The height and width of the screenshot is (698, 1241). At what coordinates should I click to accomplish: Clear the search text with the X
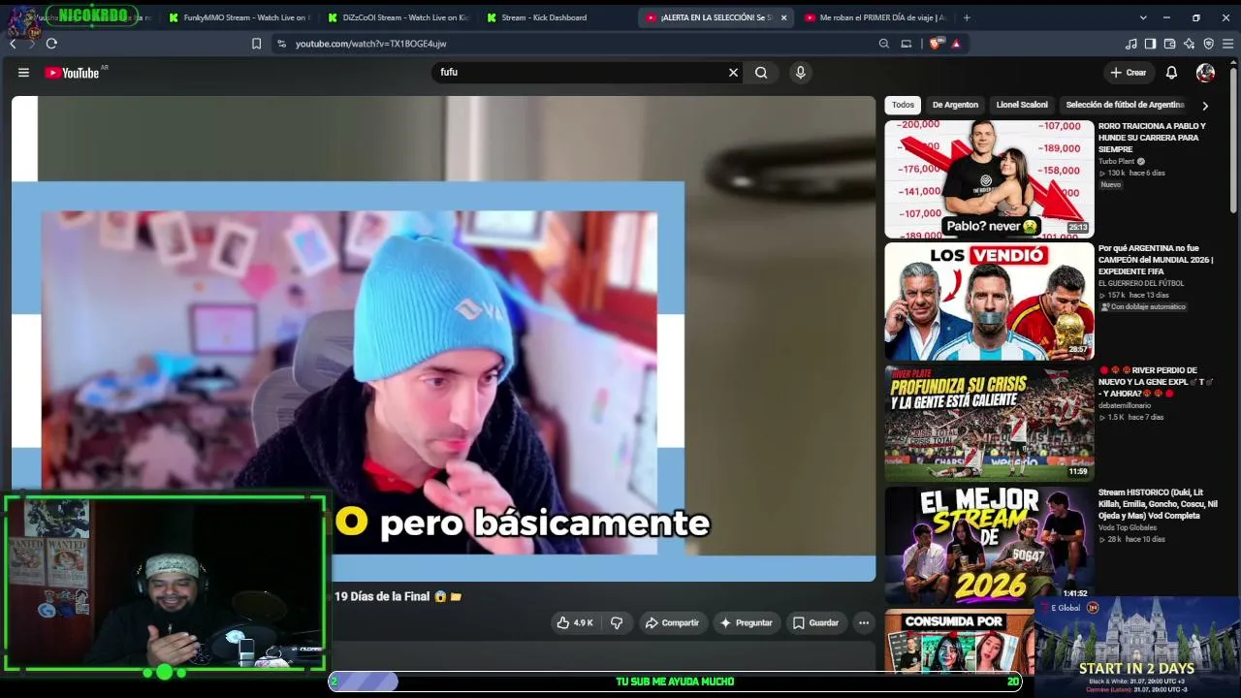pyautogui.click(x=733, y=73)
